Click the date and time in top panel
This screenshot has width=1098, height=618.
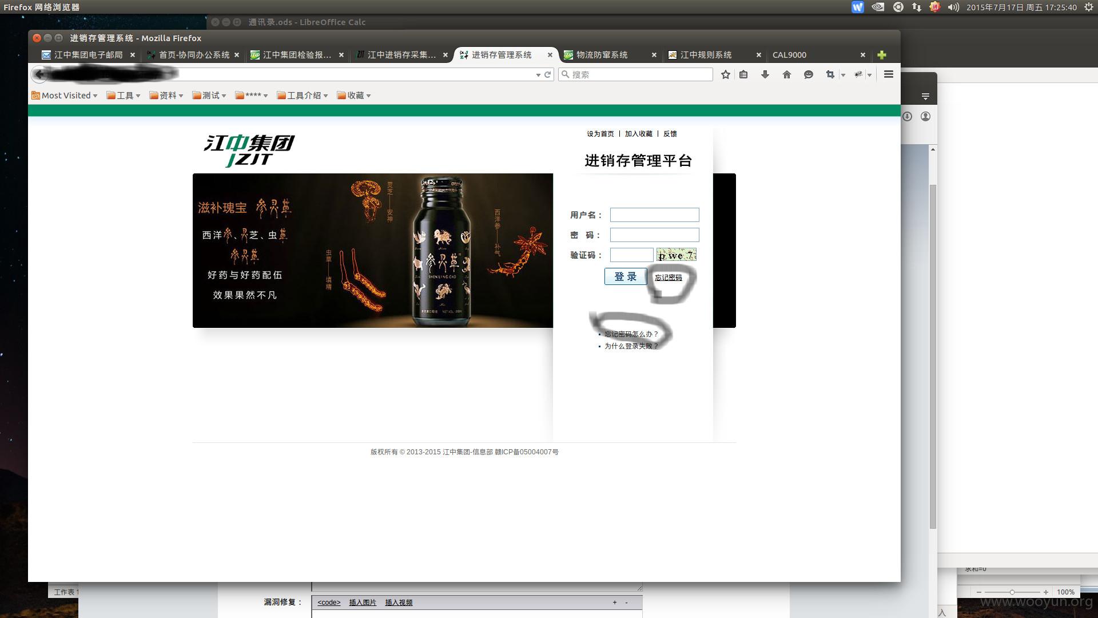tap(1021, 7)
